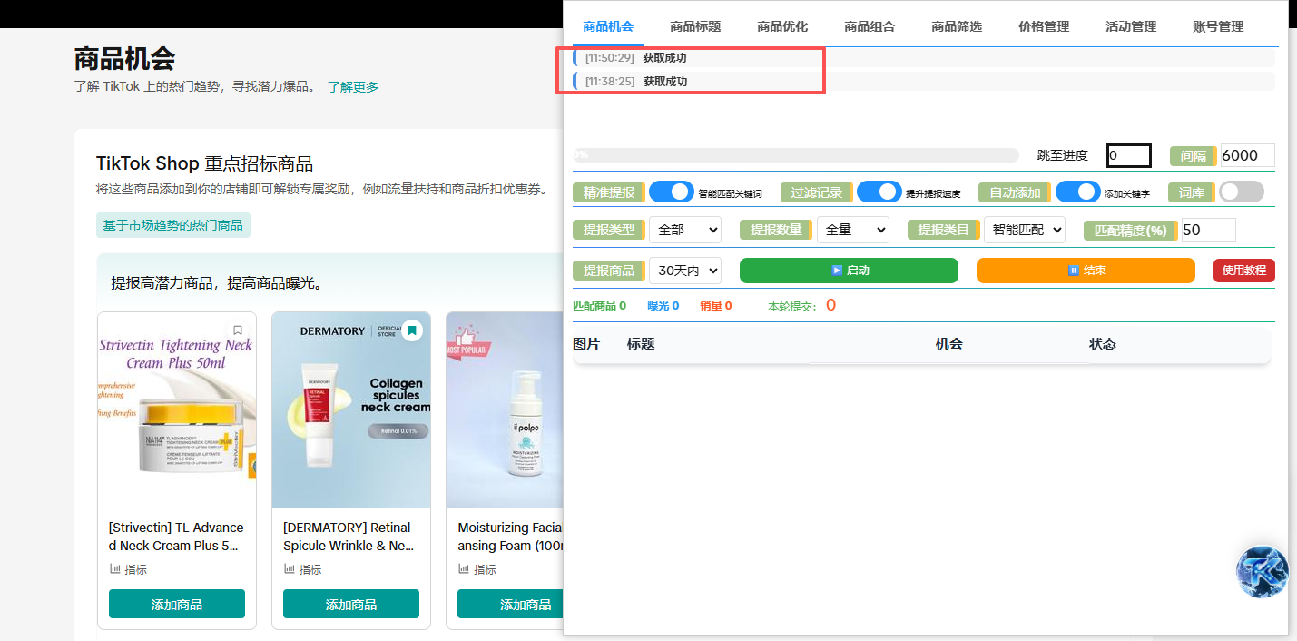Open the 30天内 dropdown next to 提报商品

click(685, 270)
